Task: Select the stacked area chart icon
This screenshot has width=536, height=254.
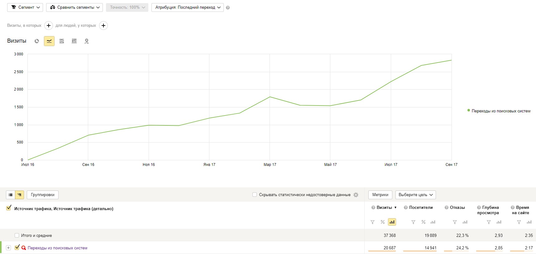Action: tap(62, 41)
